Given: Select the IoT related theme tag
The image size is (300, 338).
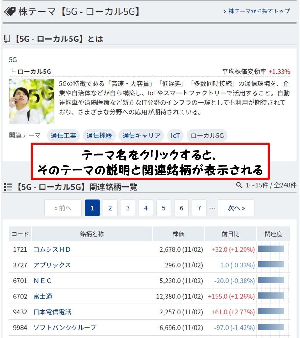Looking at the screenshot, I should (x=175, y=136).
